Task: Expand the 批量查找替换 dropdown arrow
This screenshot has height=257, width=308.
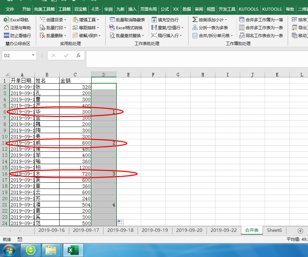Action: coord(143,35)
